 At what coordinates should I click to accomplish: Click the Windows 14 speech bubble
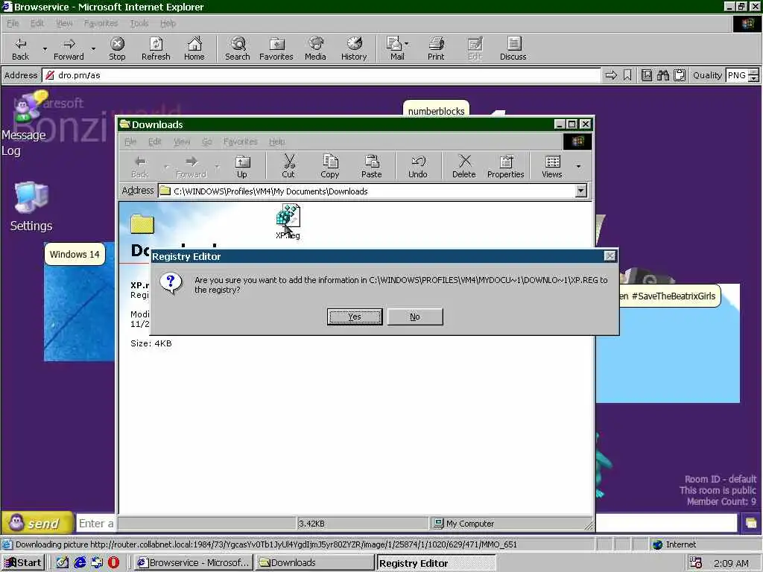point(75,255)
